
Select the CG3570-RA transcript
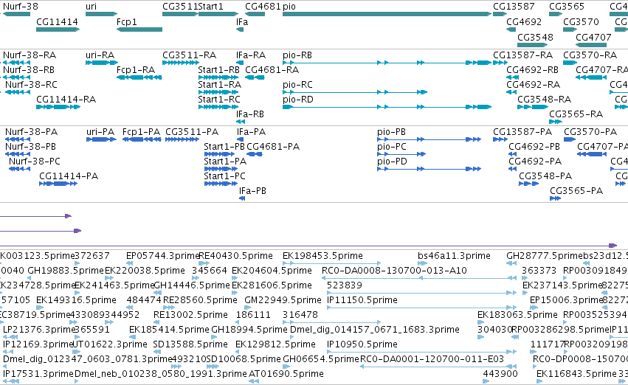(x=570, y=63)
